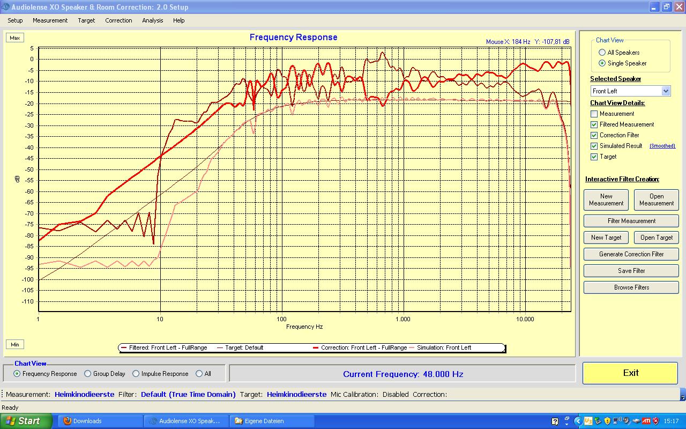
Task: Click the Mouse X: 184 Hz readout
Action: (508, 42)
